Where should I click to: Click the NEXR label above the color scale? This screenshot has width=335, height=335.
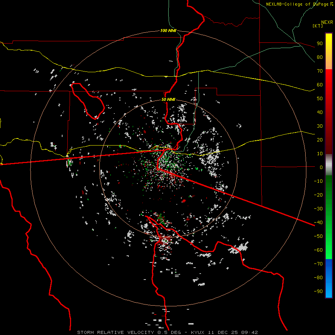click(327, 22)
